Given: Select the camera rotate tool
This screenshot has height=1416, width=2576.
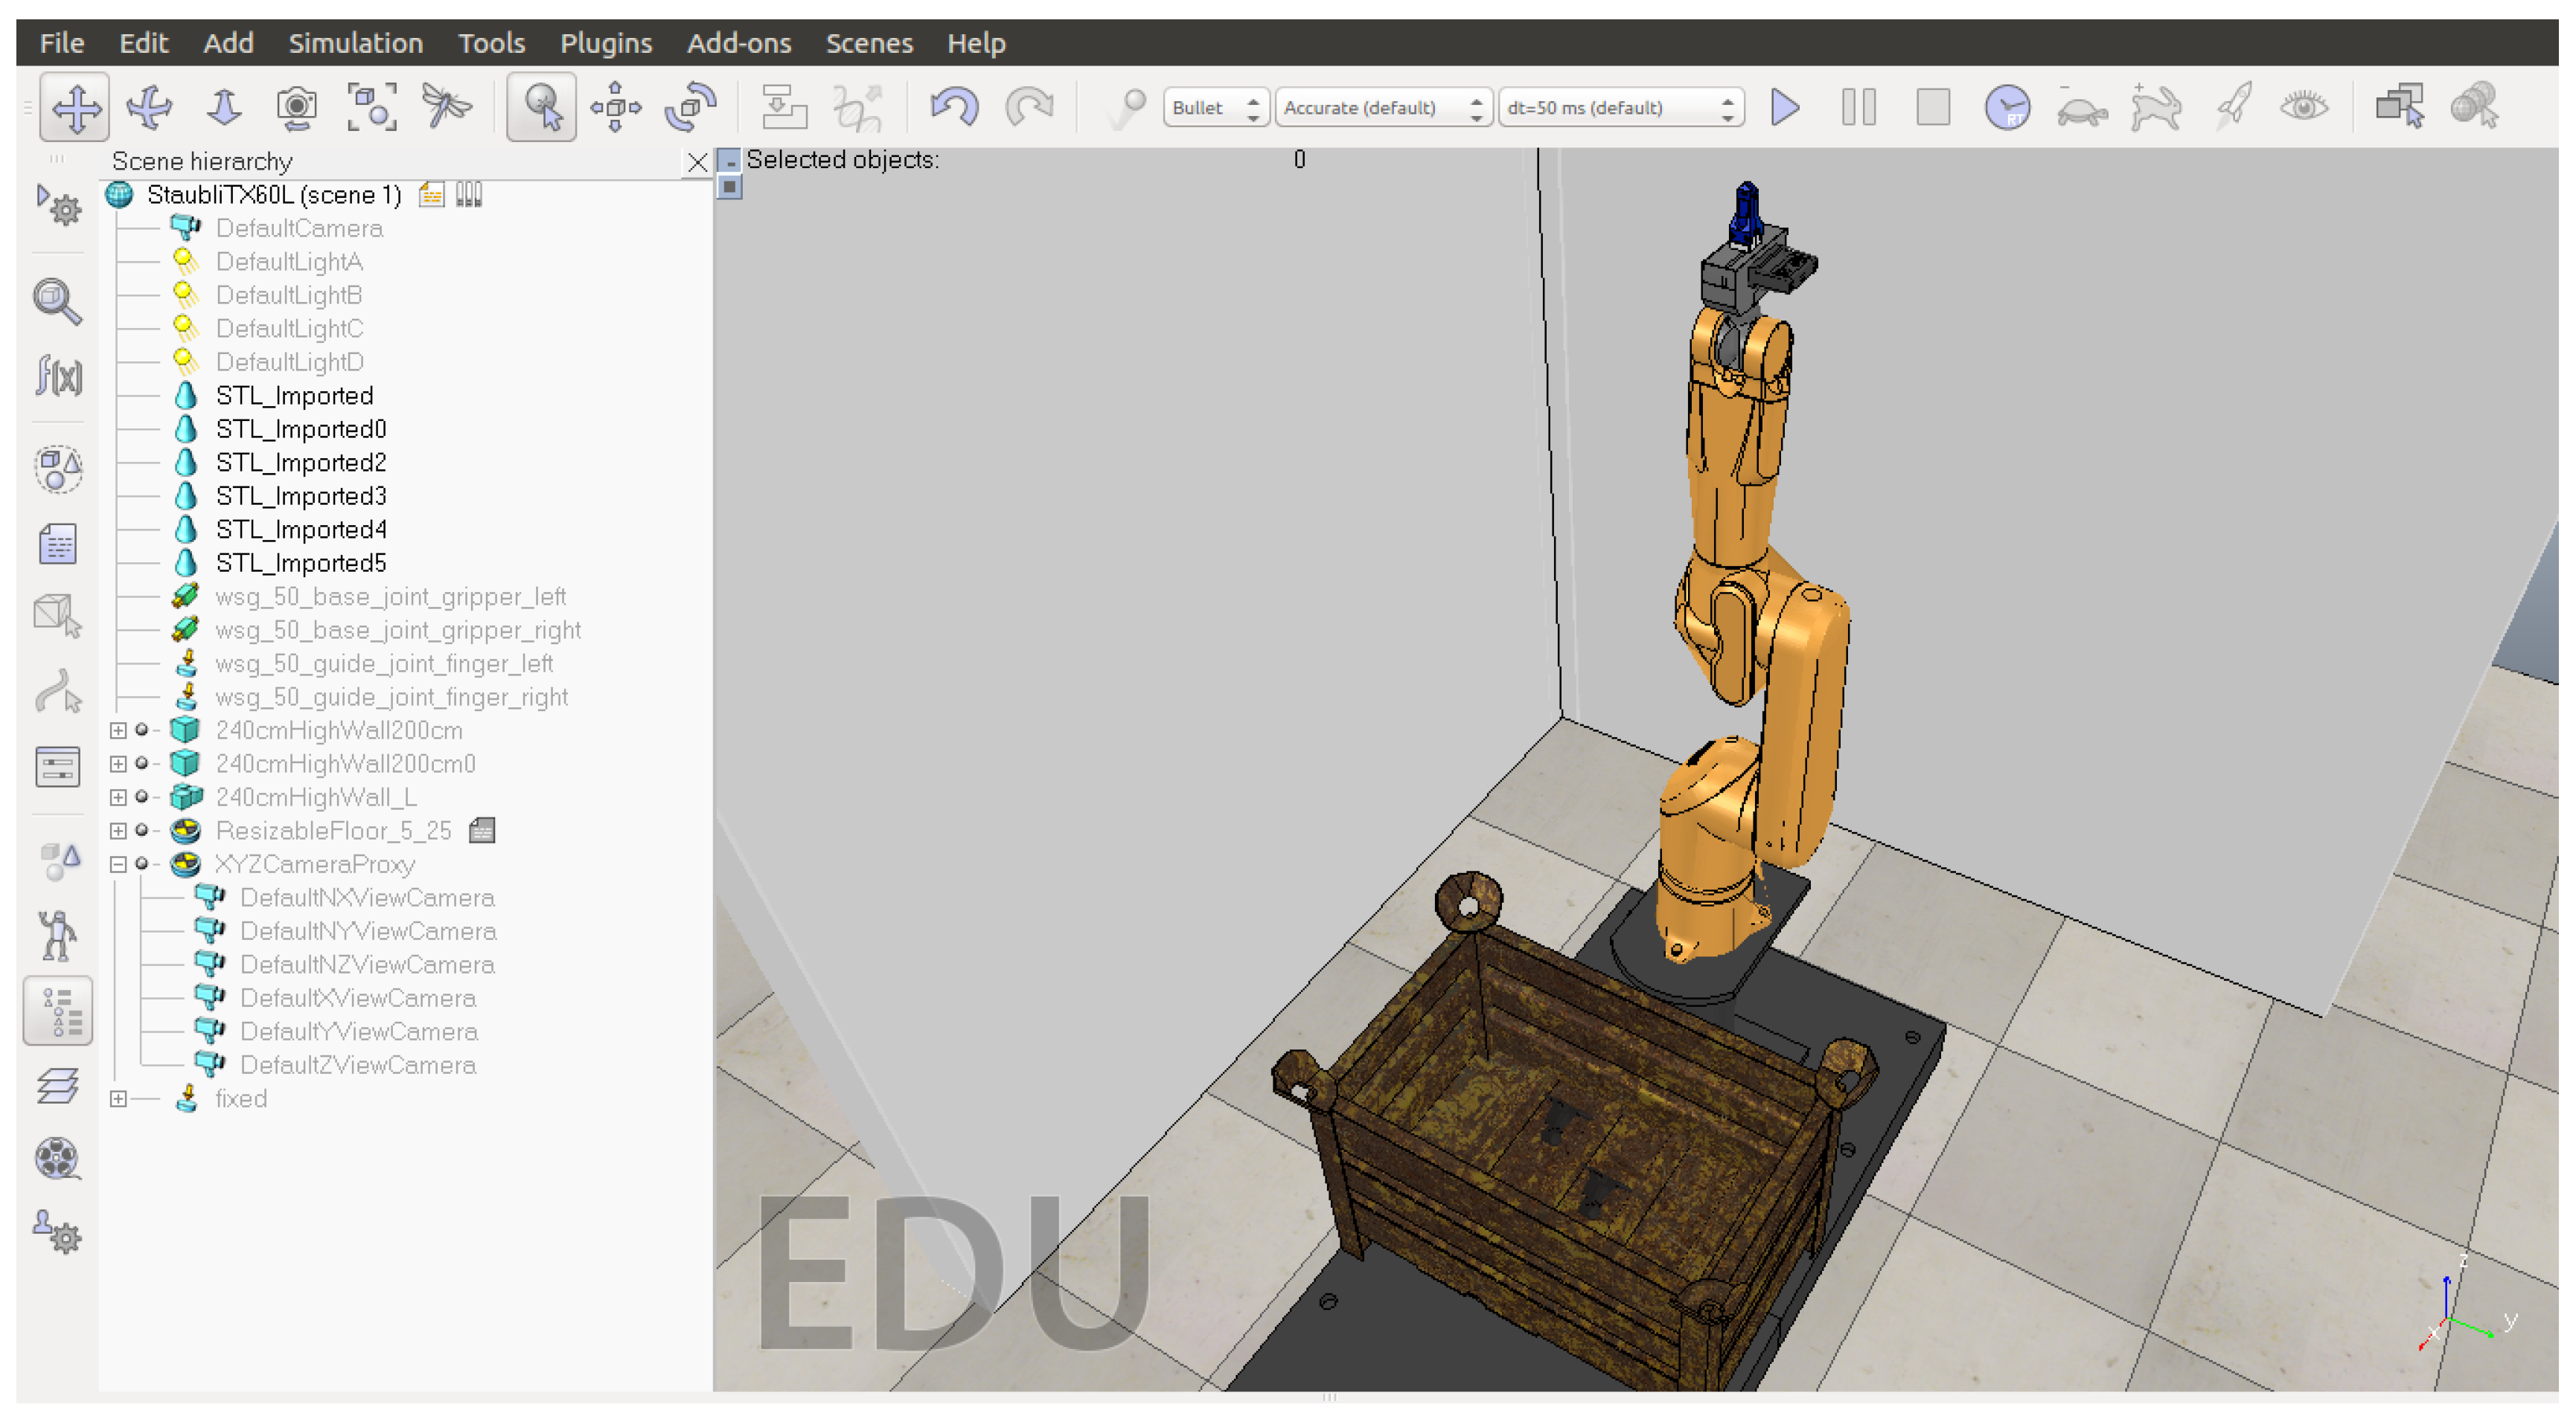Looking at the screenshot, I should pyautogui.click(x=150, y=107).
